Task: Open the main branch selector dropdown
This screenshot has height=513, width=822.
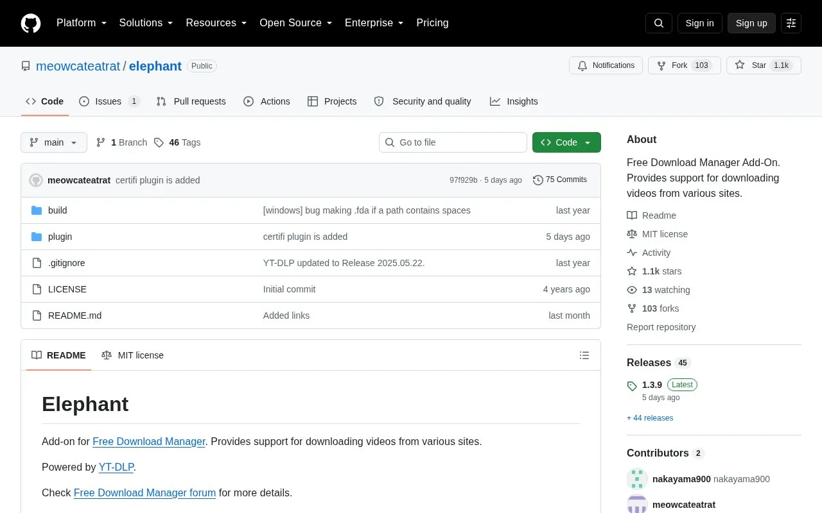Action: pos(54,142)
